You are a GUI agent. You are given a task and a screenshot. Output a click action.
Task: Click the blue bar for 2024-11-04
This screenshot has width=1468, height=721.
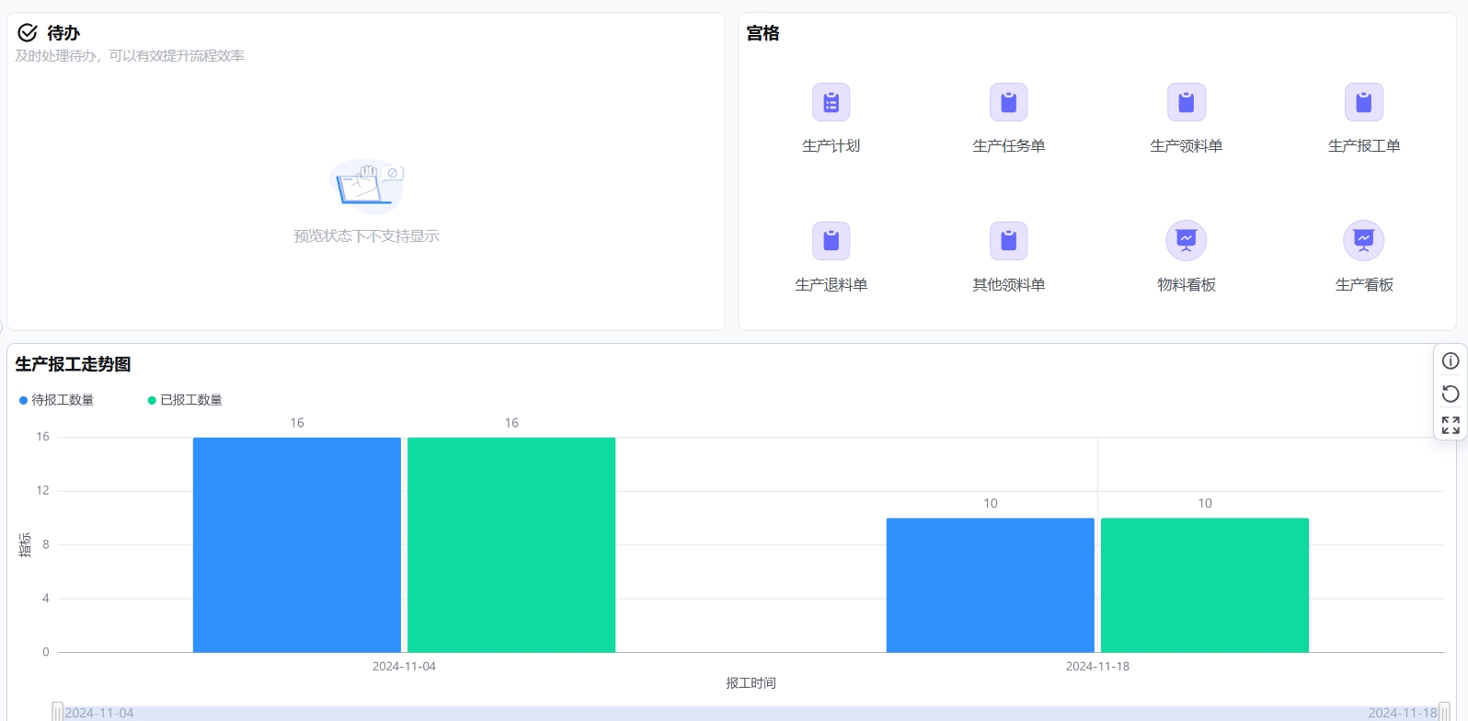[x=296, y=544]
